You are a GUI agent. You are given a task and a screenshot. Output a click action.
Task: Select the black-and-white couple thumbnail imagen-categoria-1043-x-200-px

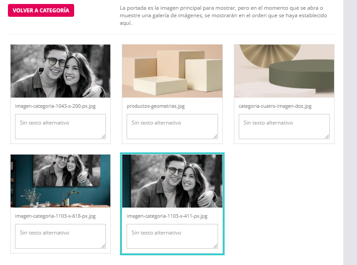pos(60,71)
